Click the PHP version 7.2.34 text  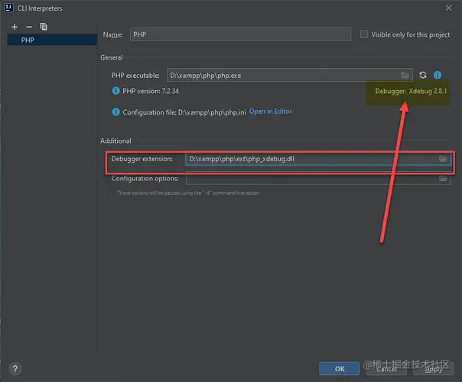click(151, 91)
